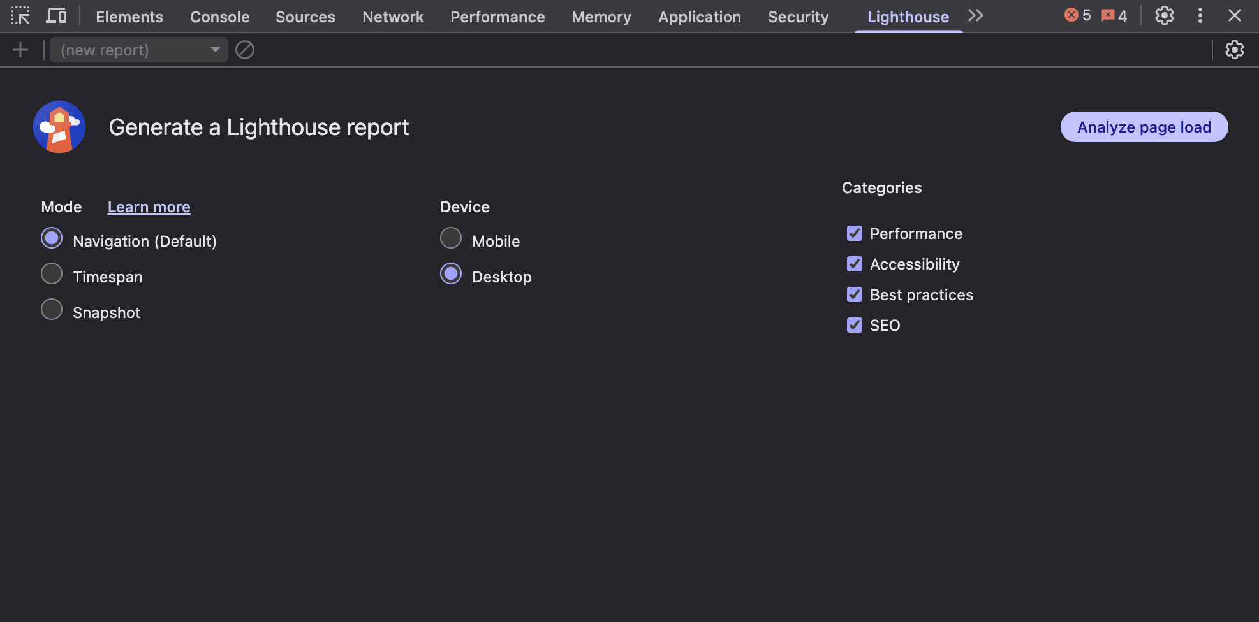Uncheck the Performance category checkbox

tap(855, 233)
